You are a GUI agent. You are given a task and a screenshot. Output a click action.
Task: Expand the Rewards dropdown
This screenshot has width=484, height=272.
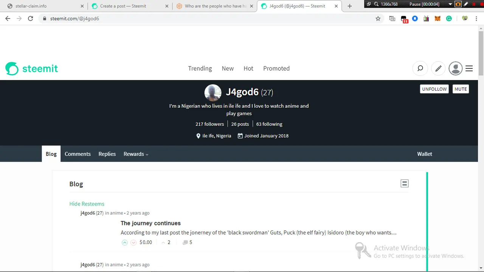136,154
